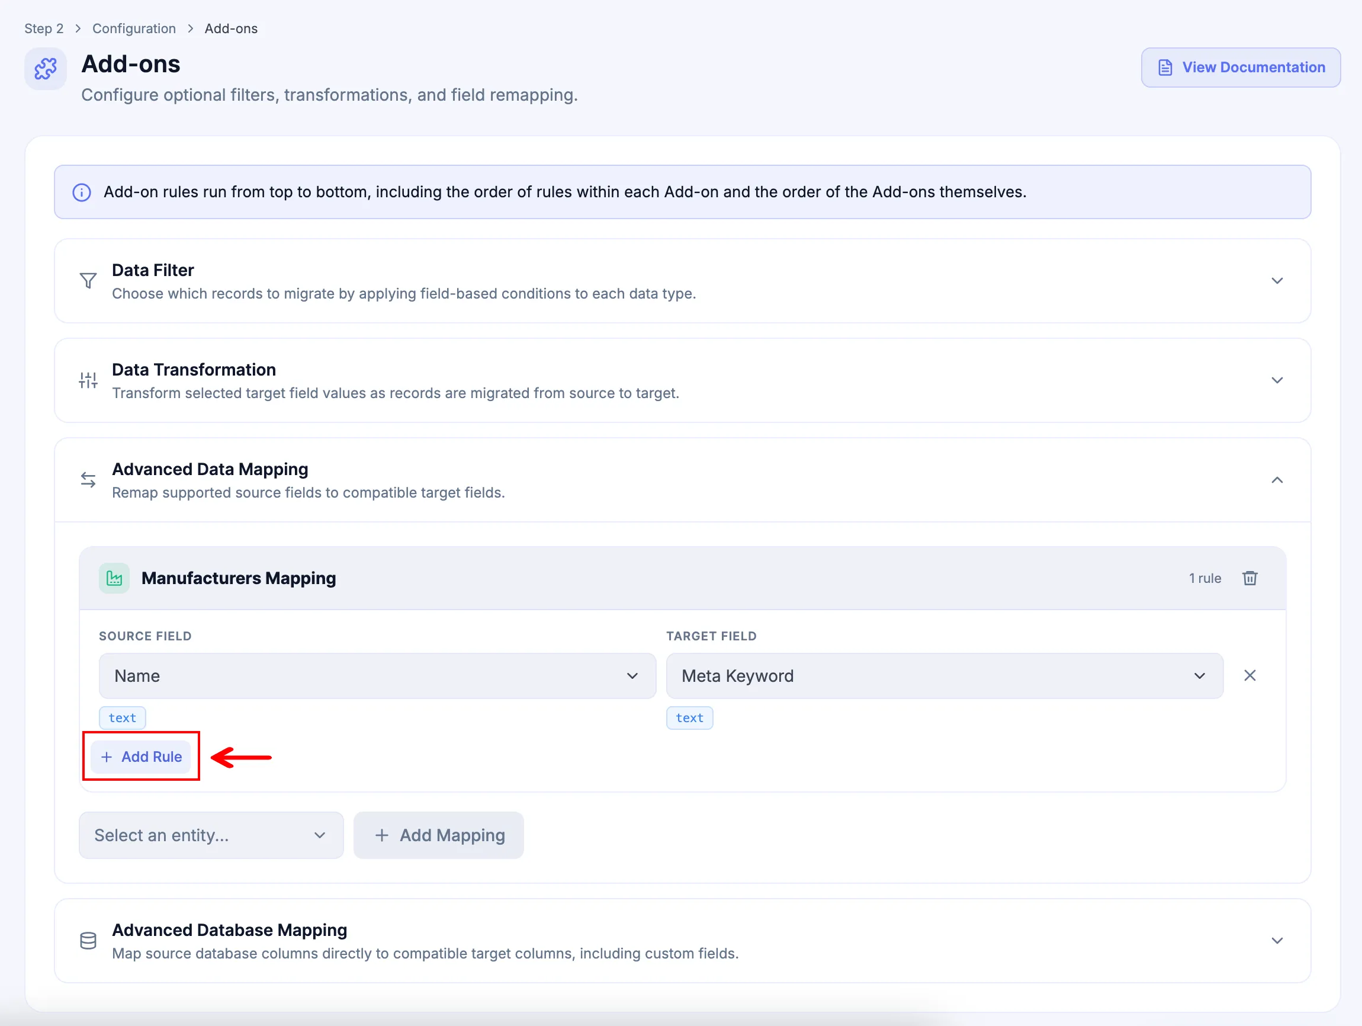The image size is (1362, 1026).
Task: Remove the Name to Meta Keyword rule
Action: tap(1250, 675)
